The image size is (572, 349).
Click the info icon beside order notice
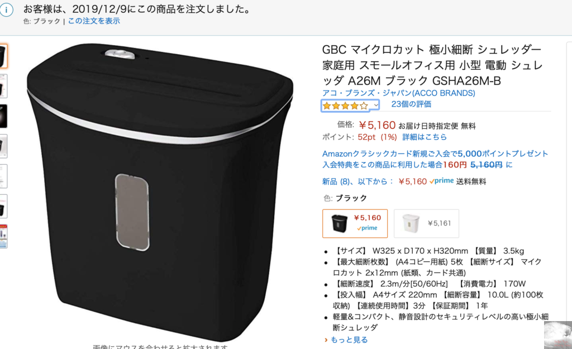point(6,10)
